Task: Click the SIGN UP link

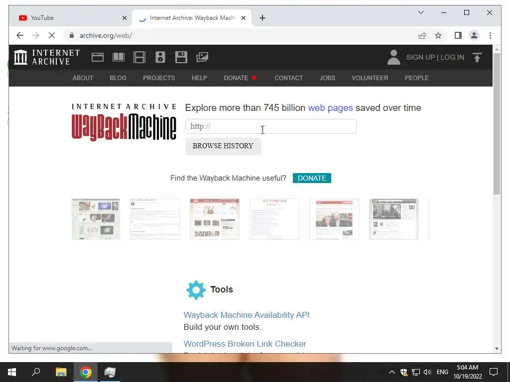Action: click(420, 57)
